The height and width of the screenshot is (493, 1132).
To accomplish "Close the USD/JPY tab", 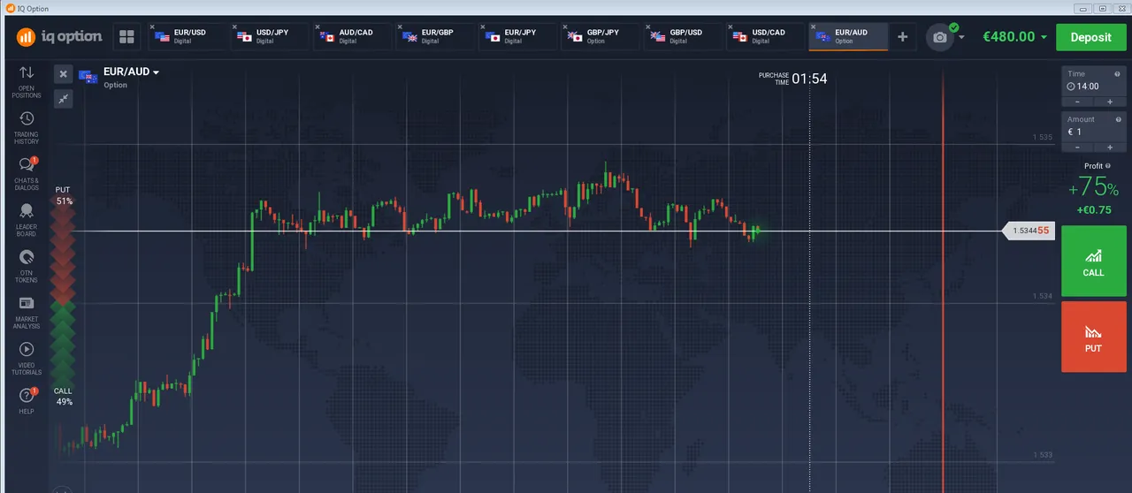I will click(235, 27).
